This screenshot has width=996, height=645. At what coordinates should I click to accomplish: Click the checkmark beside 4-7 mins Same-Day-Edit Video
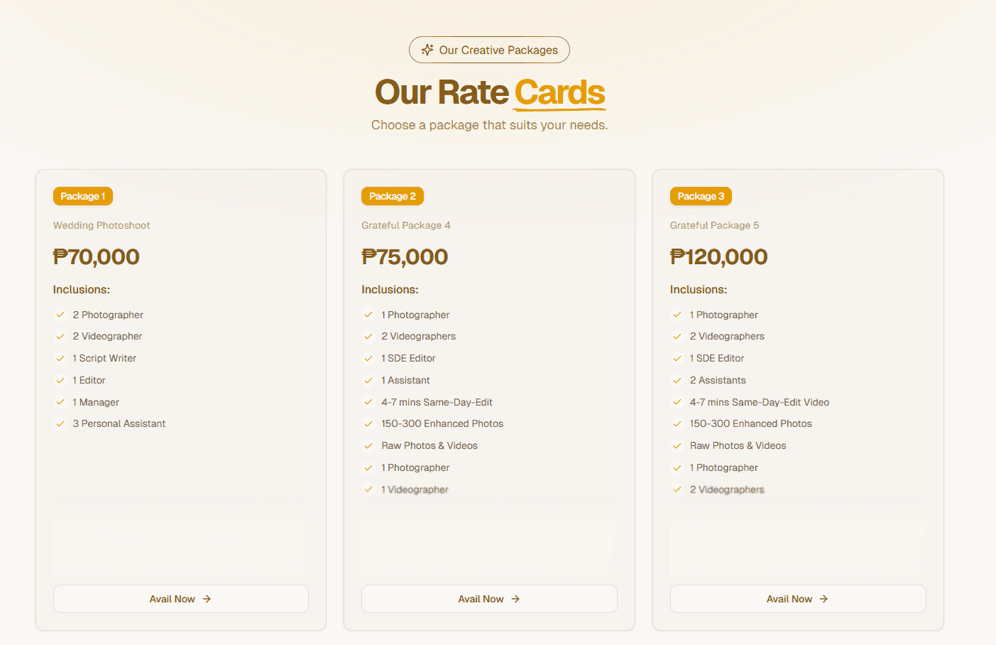click(677, 402)
